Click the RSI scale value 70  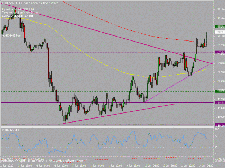(x=216, y=136)
